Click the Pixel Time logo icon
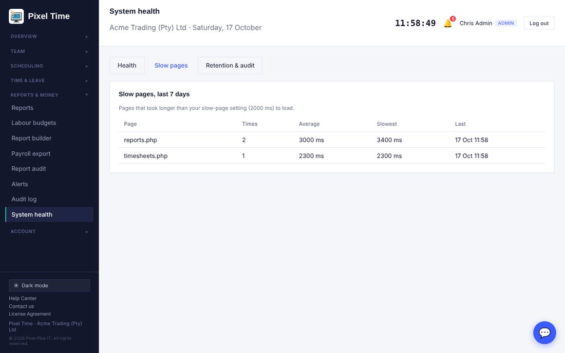The image size is (565, 353). pyautogui.click(x=16, y=16)
